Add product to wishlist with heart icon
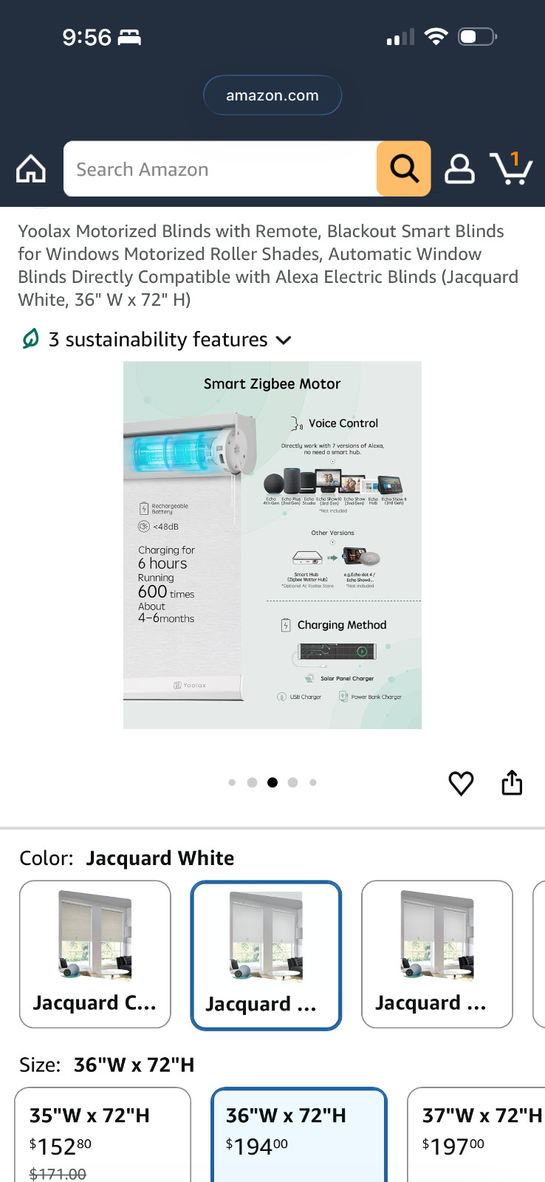 coord(462,783)
